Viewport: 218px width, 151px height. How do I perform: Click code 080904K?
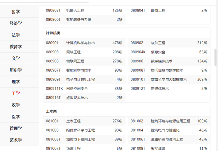click(138, 52)
